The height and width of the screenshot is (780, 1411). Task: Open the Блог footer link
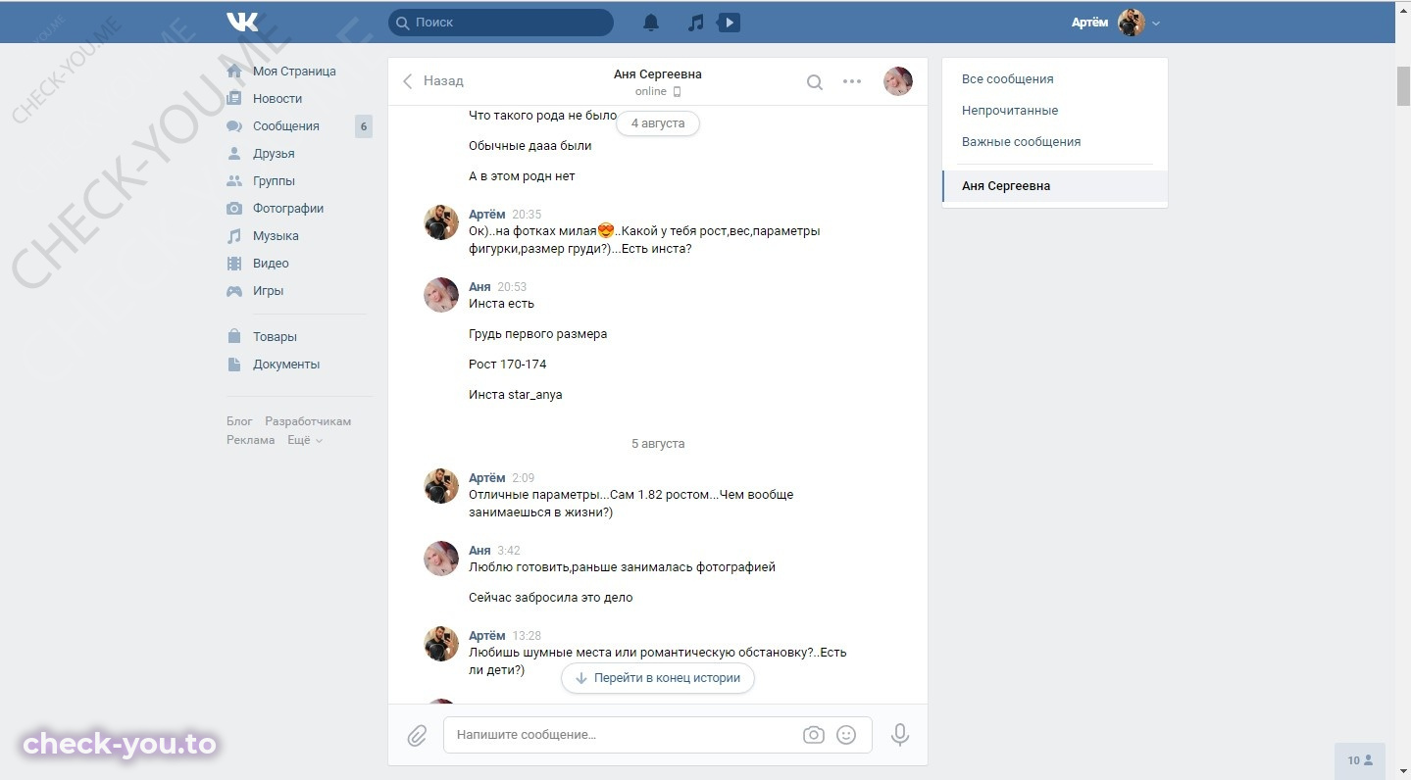pyautogui.click(x=239, y=421)
